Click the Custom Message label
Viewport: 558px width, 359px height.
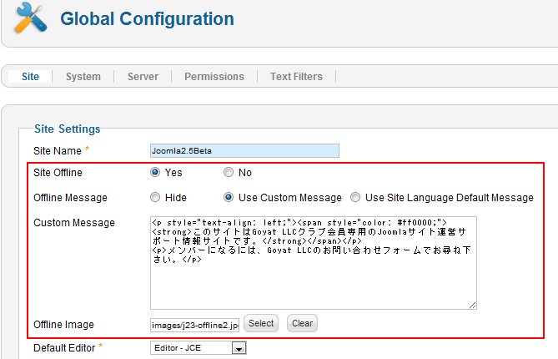coord(74,223)
